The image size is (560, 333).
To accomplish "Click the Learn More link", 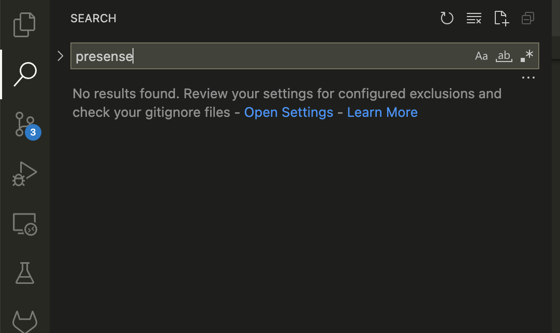I will pyautogui.click(x=382, y=112).
